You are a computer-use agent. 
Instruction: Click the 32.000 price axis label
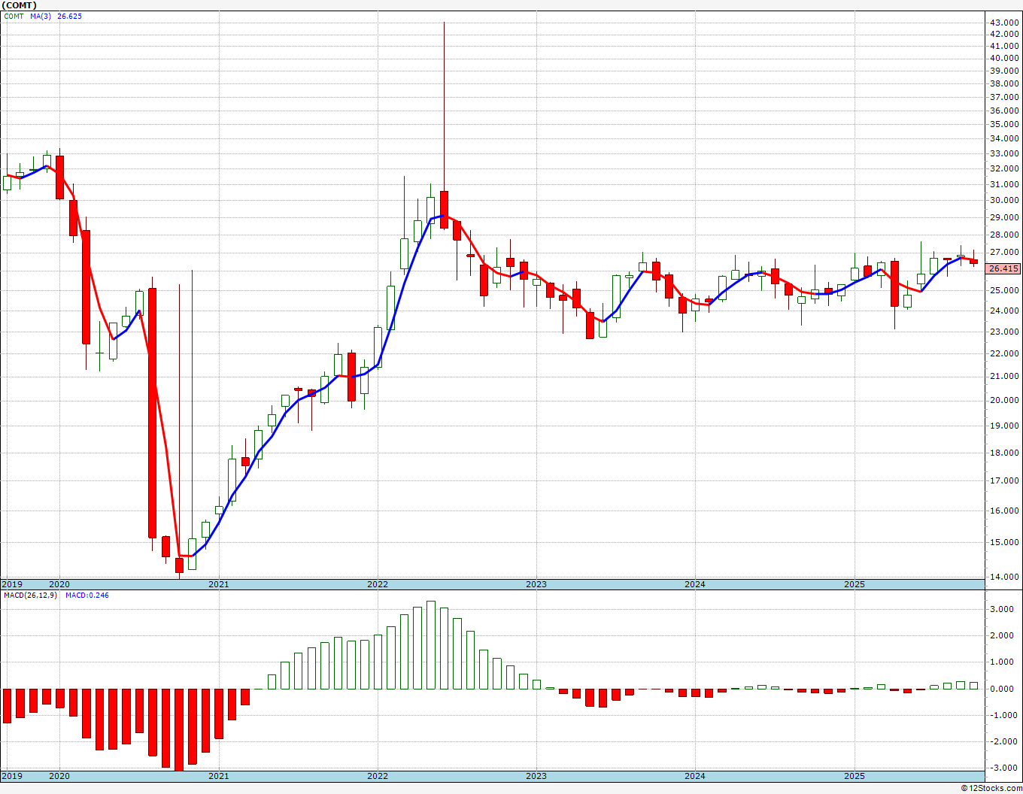(1005, 169)
